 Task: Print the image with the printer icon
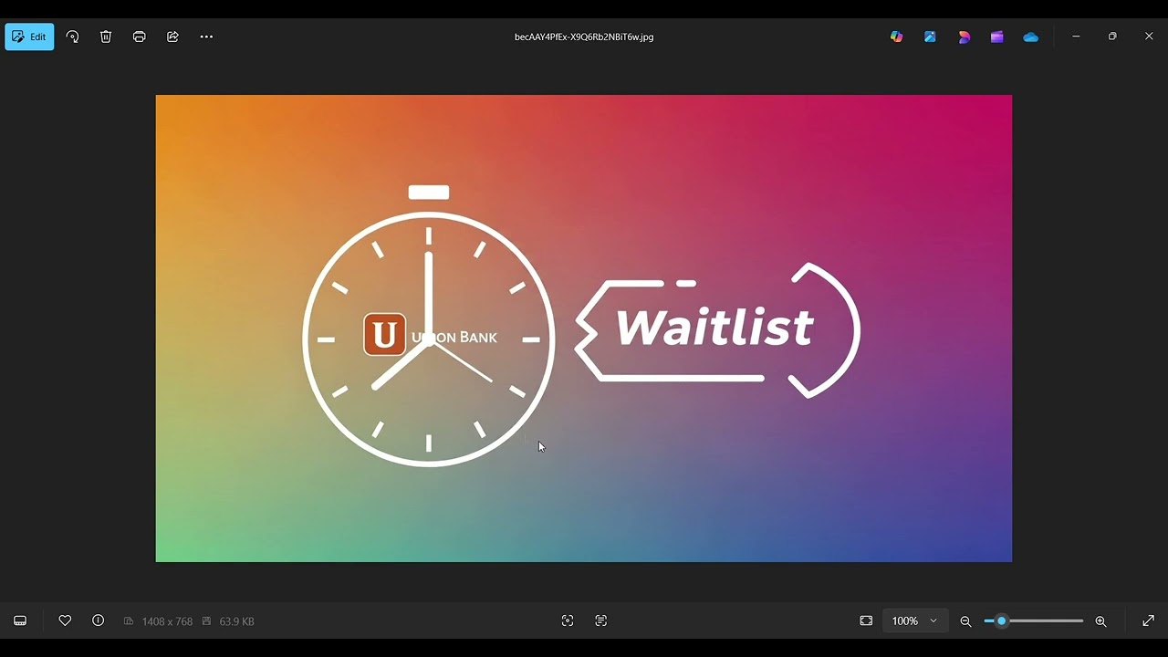pos(139,36)
